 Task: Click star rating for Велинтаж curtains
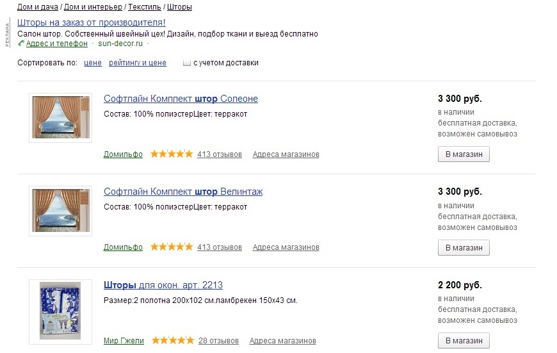(x=172, y=247)
